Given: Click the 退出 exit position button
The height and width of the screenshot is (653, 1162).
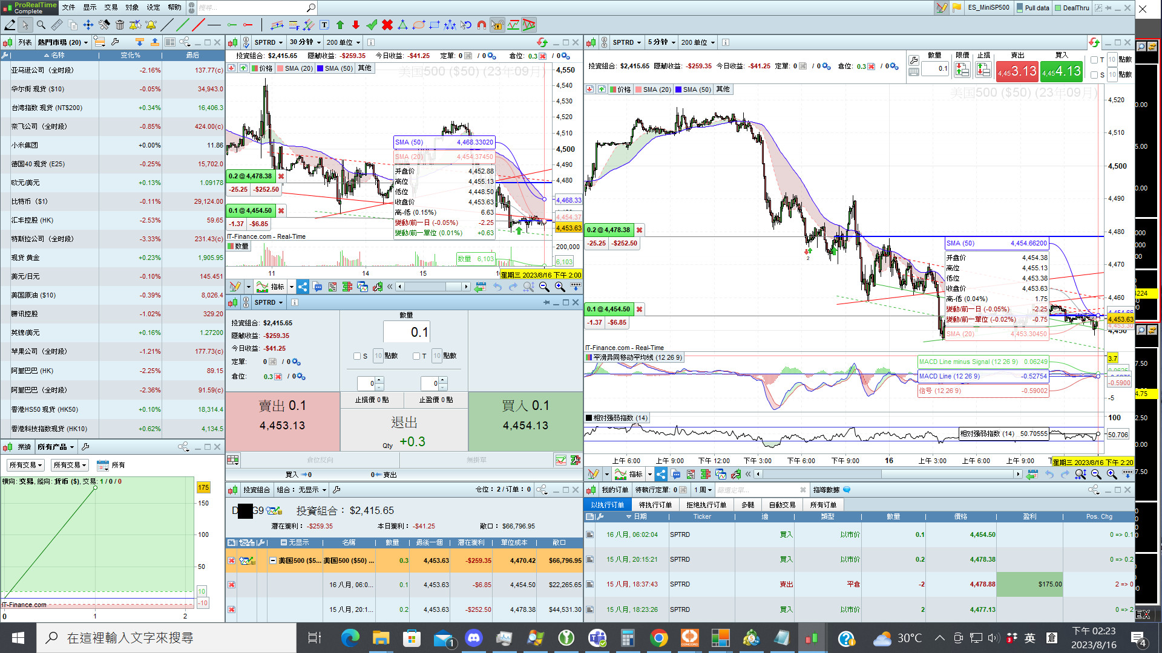Looking at the screenshot, I should coord(404,430).
